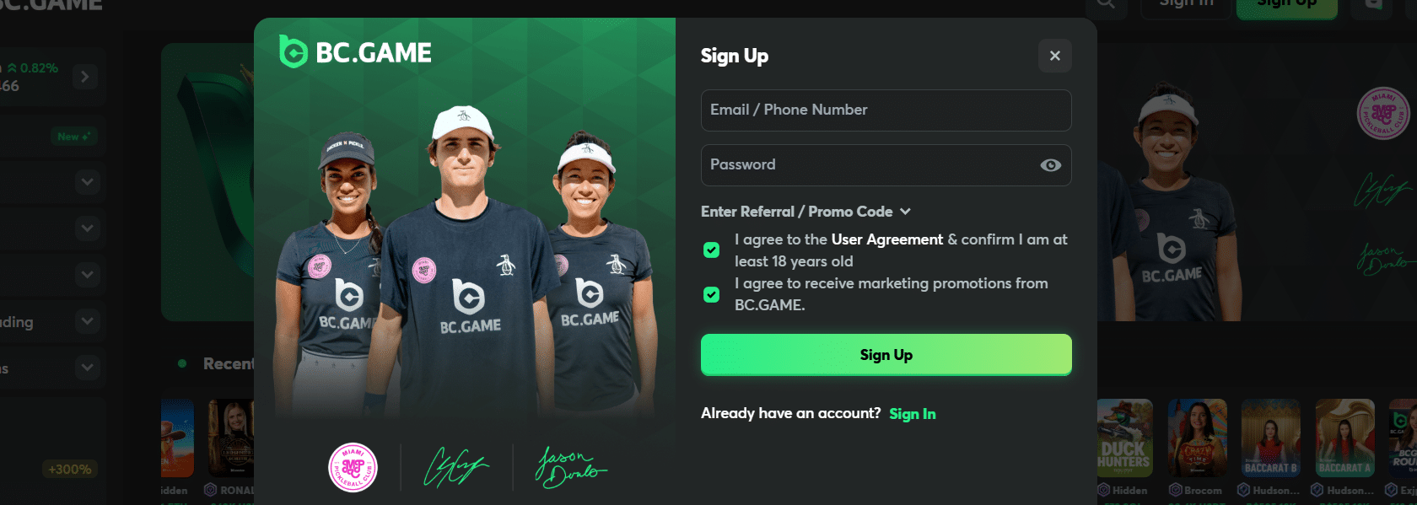The image size is (1417, 505).
Task: Open the Duck Hunters game thumbnail
Action: 1124,438
